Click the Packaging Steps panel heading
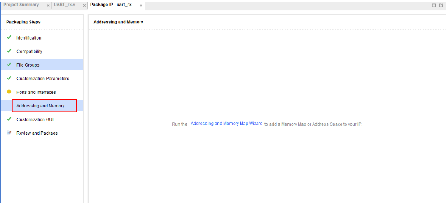The height and width of the screenshot is (203, 446). pyautogui.click(x=23, y=22)
